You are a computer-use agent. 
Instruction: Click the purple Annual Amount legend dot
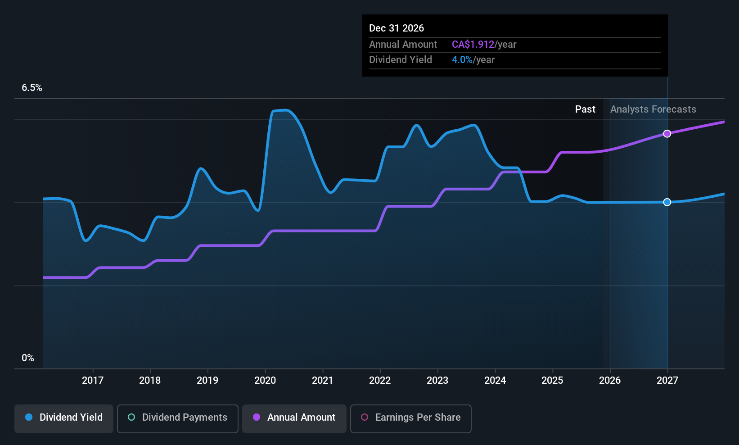coord(257,418)
